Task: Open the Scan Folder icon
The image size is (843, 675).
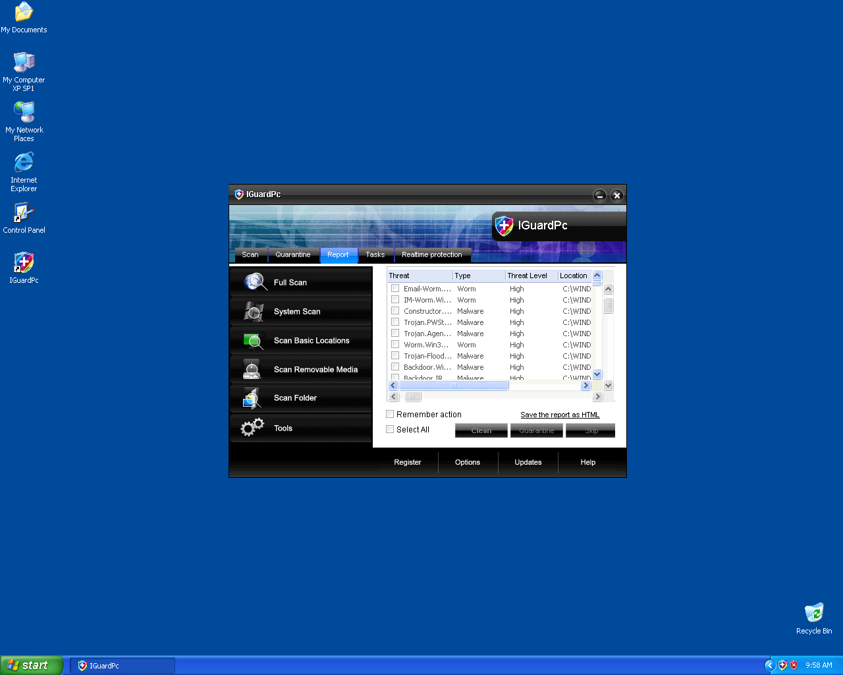Action: (252, 398)
